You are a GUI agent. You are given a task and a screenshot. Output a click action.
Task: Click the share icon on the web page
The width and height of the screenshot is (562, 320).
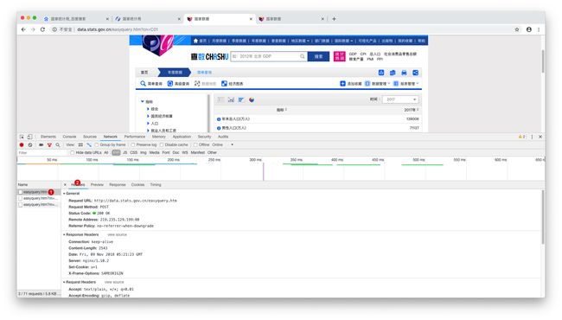415,73
